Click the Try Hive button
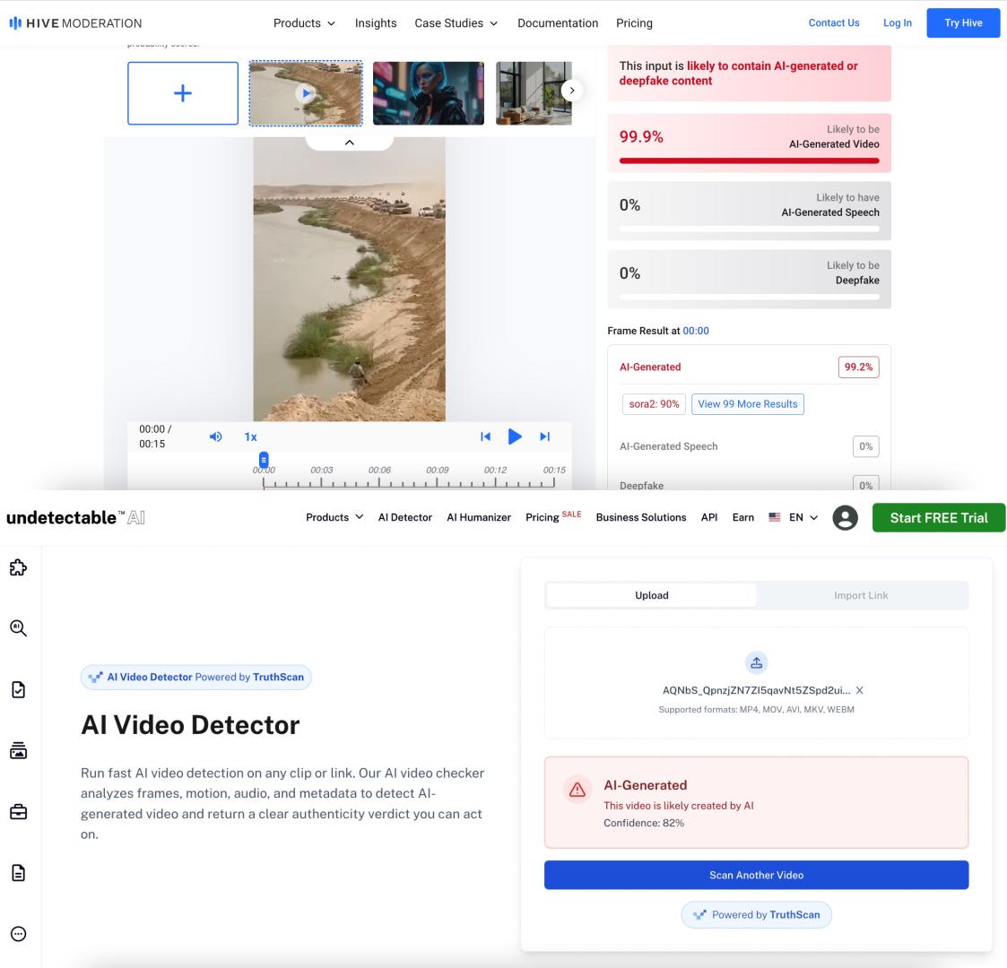This screenshot has width=1007, height=968. click(963, 22)
